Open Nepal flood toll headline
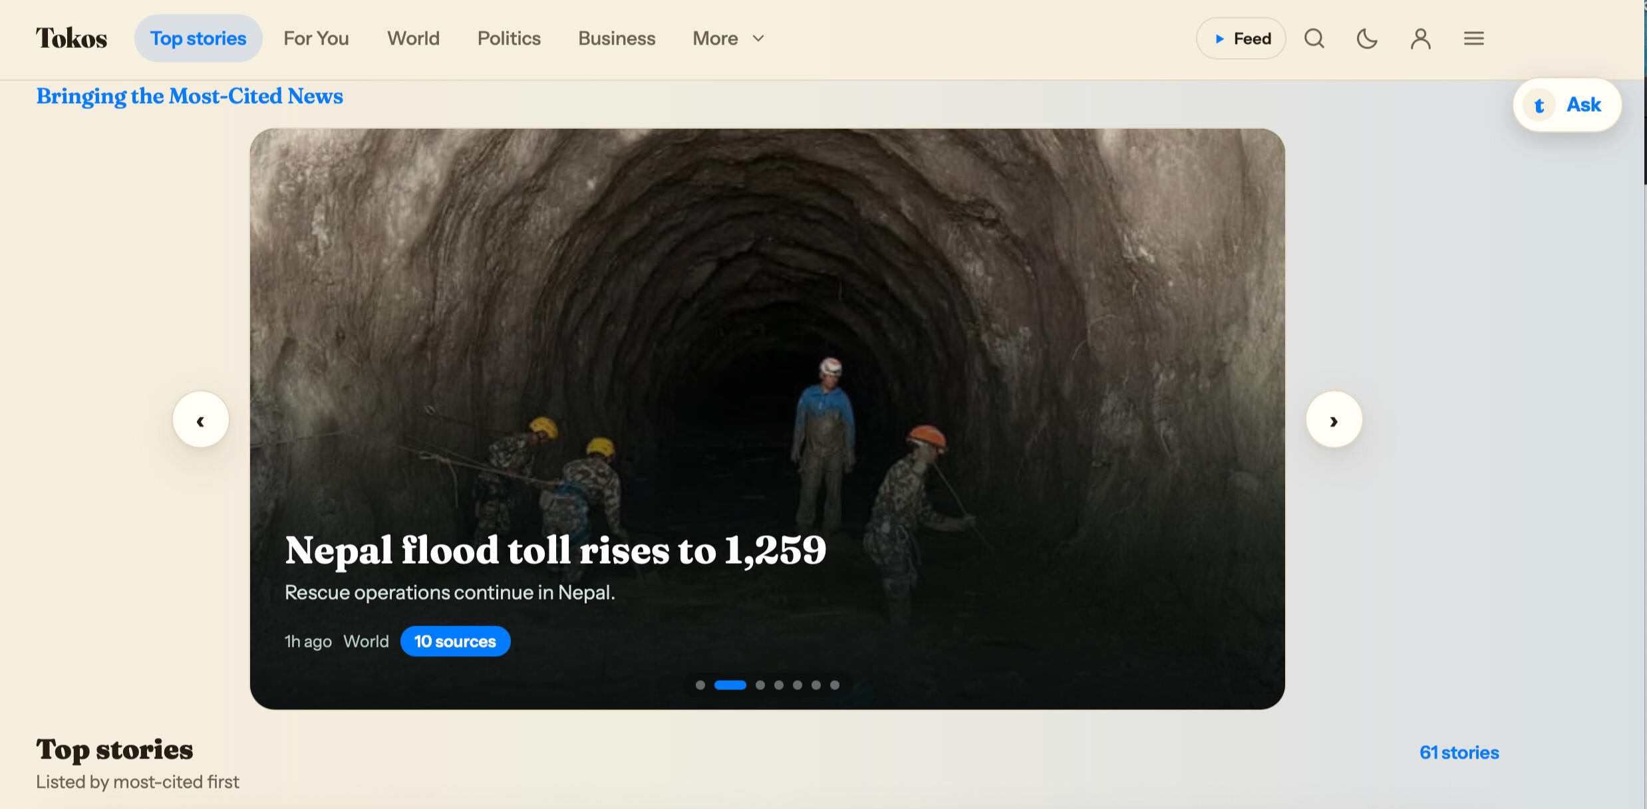 point(555,550)
